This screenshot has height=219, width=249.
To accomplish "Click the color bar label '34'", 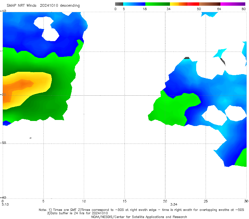I will coord(169,9).
